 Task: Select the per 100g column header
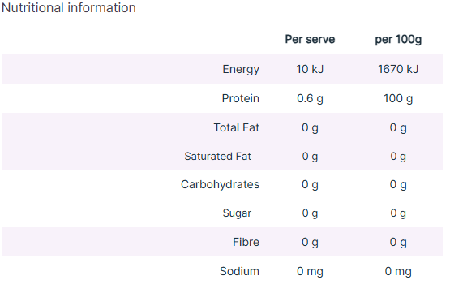click(398, 39)
